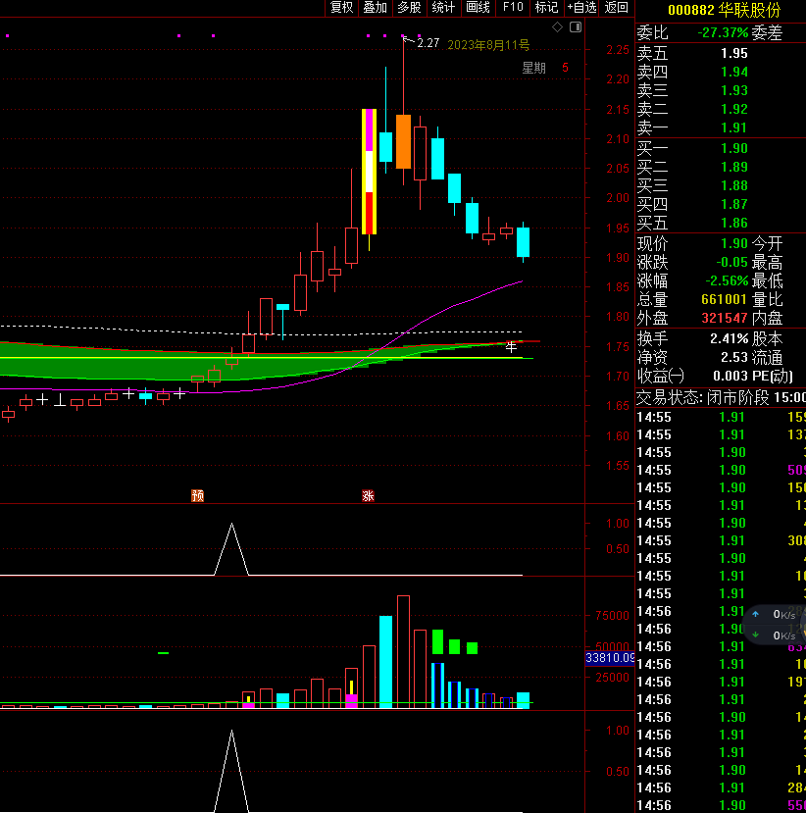
Task: Click the 标记 mark button
Action: pos(546,7)
